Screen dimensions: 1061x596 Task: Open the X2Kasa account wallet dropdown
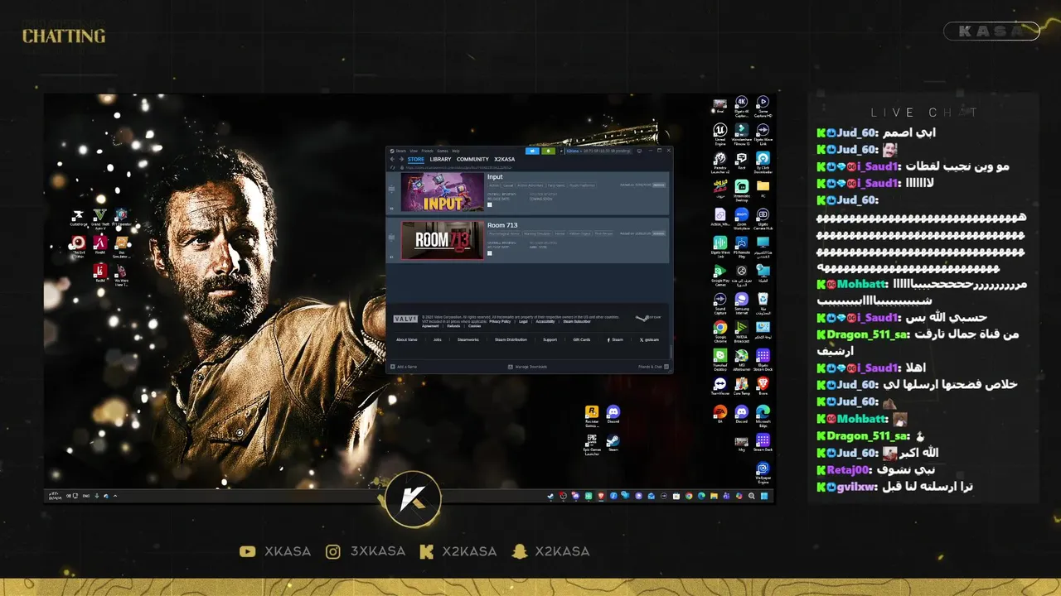pyautogui.click(x=598, y=151)
